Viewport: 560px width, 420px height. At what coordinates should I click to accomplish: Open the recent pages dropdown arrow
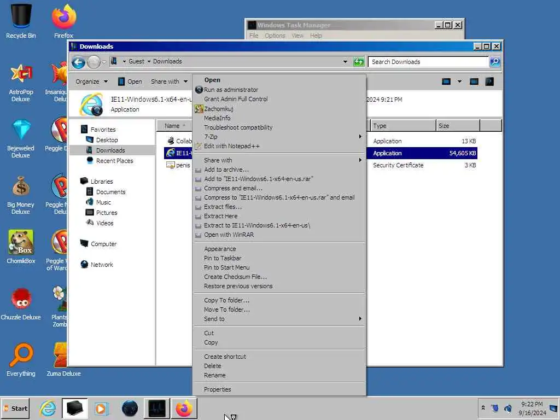coord(104,62)
